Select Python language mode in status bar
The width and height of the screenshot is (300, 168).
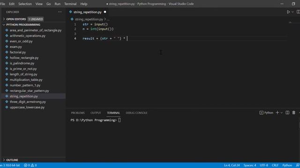(287, 165)
